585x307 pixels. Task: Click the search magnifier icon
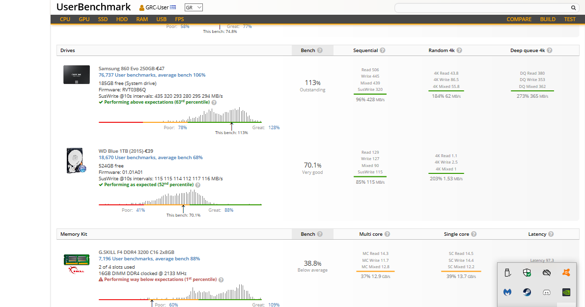coord(573,8)
